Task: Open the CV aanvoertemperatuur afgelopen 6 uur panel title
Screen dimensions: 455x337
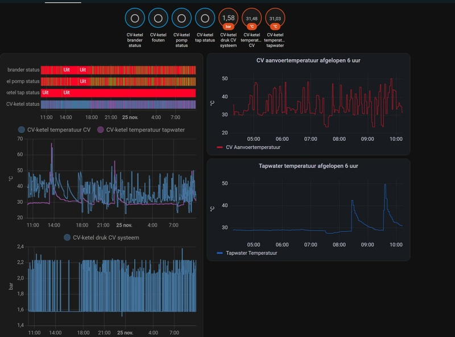Action: tap(308, 60)
